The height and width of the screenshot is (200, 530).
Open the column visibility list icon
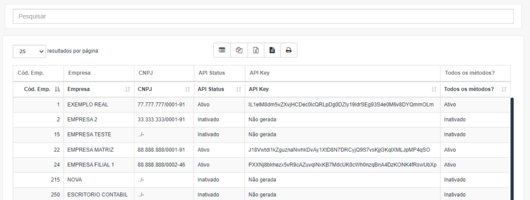click(222, 50)
